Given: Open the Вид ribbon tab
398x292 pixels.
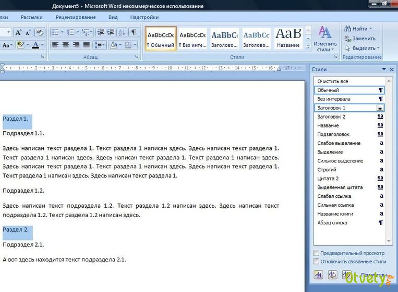Looking at the screenshot, I should pyautogui.click(x=113, y=17).
